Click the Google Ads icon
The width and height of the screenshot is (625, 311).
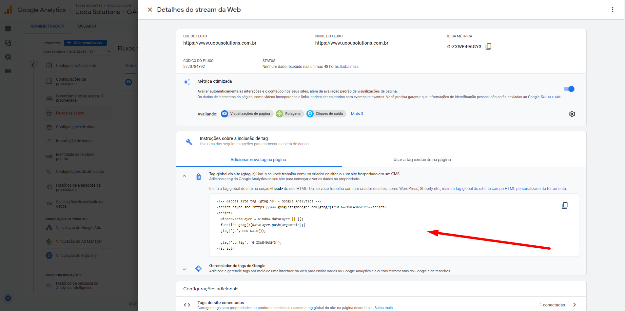pos(49,228)
